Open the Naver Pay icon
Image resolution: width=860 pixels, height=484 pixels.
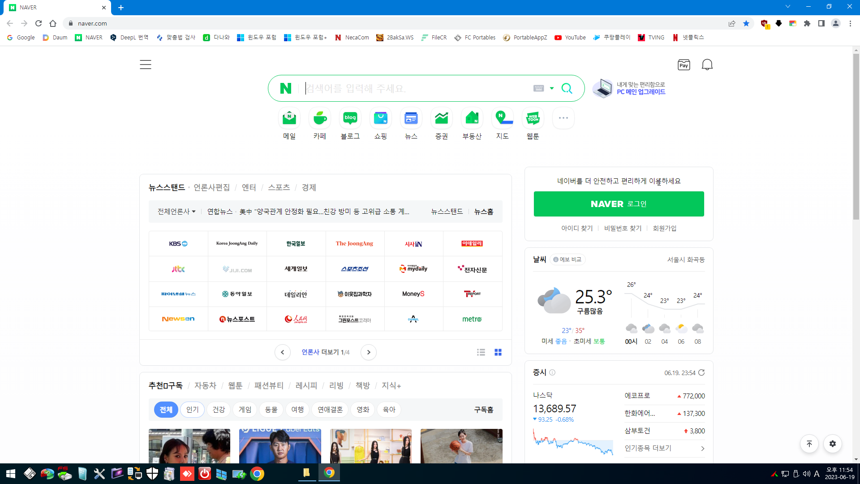(684, 65)
